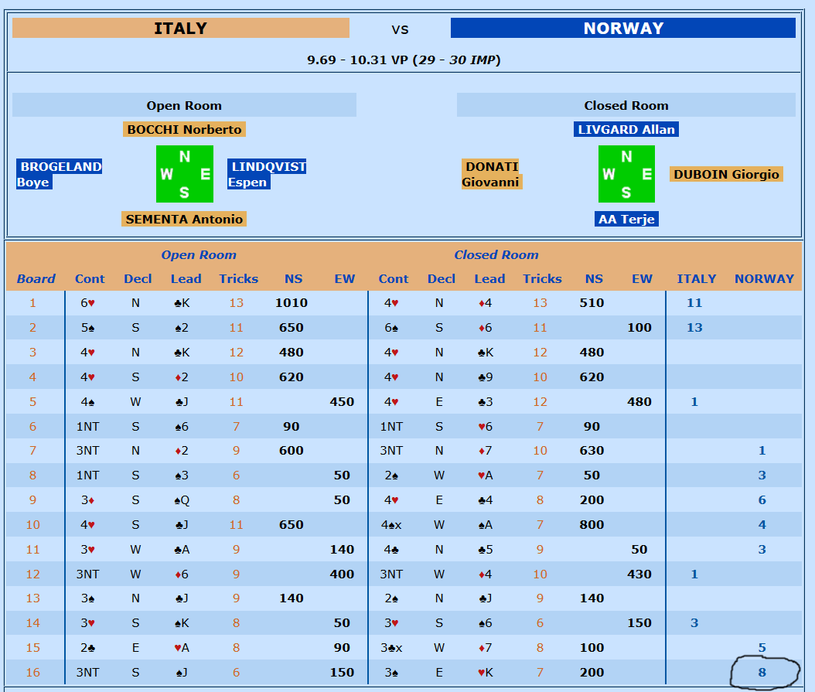Click player DUBOIN Giorgio
Screen dimensions: 815x692
pyautogui.click(x=726, y=174)
